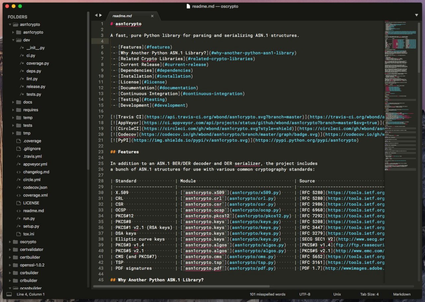Go to previous tab with left arrow
Image resolution: width=425 pixels, height=302 pixels.
pos(96,15)
